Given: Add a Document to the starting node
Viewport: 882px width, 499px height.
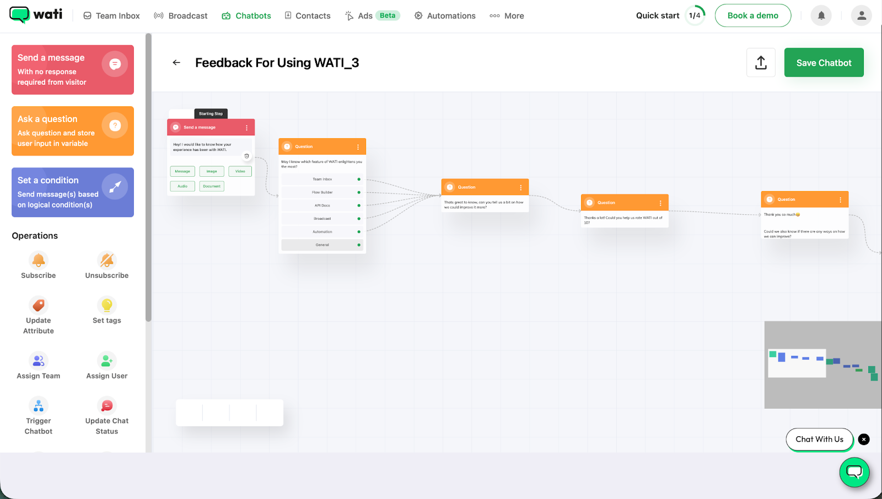Looking at the screenshot, I should tap(212, 186).
